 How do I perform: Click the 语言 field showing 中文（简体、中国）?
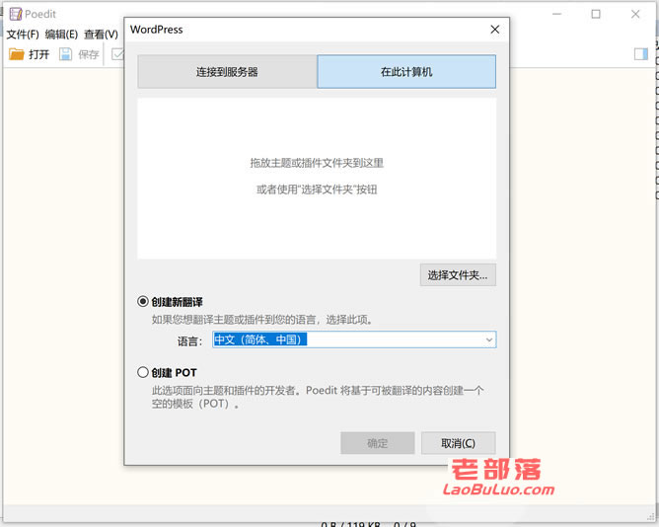(354, 339)
